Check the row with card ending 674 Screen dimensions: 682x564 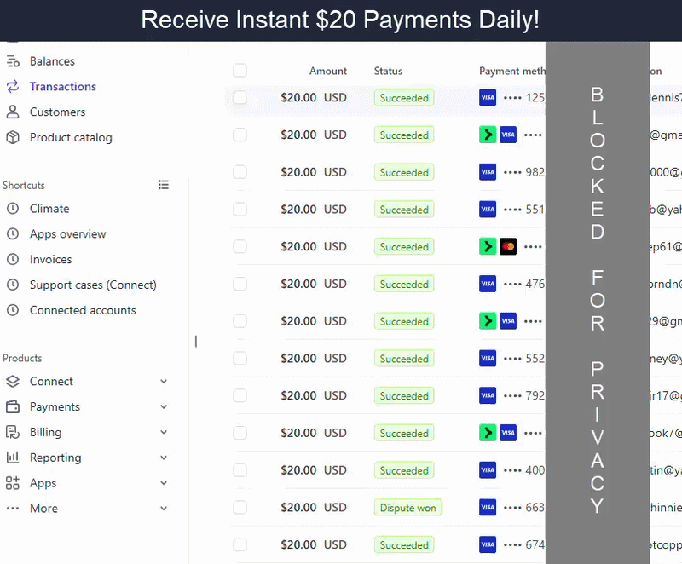[x=240, y=545]
